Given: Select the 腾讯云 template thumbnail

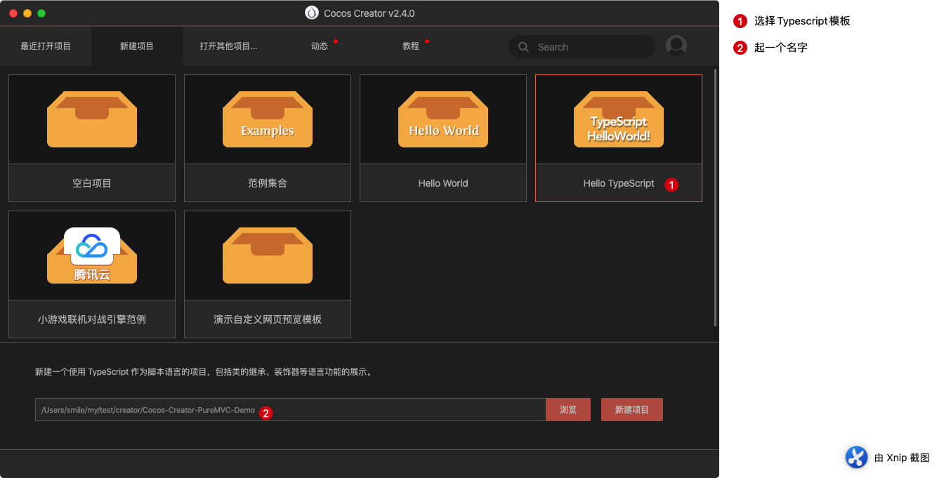Looking at the screenshot, I should 92,255.
